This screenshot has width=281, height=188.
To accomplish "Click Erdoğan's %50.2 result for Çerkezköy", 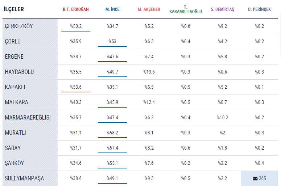I will [x=76, y=26].
